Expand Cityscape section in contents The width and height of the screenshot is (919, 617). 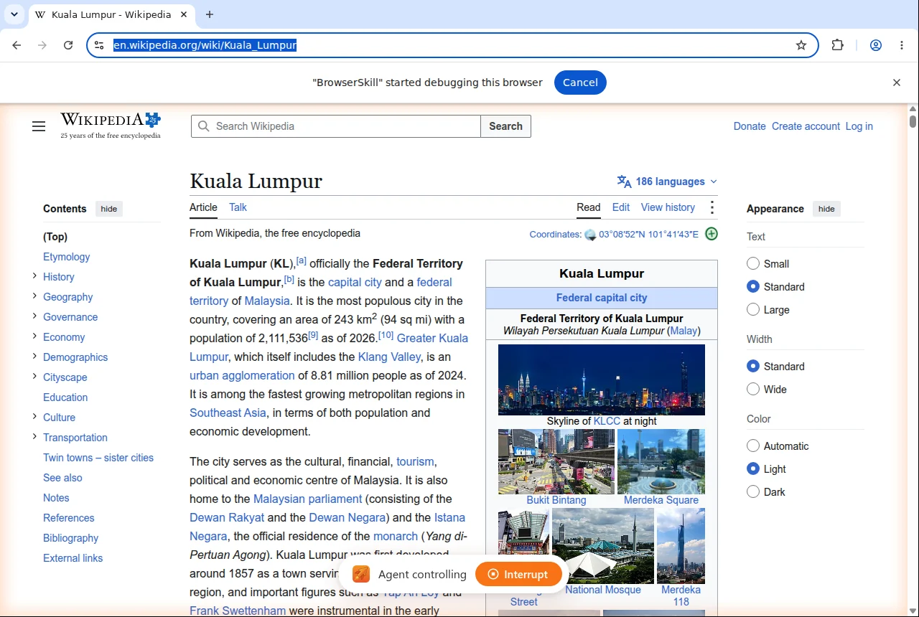click(x=34, y=377)
